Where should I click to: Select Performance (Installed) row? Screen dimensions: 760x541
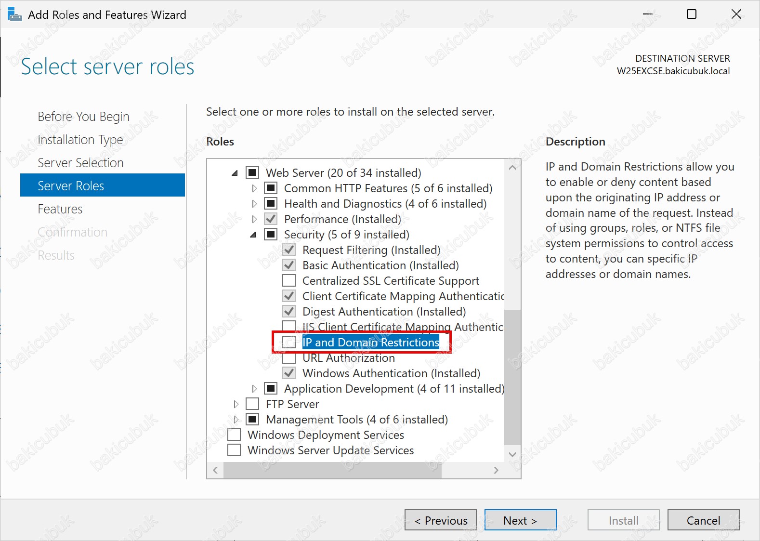point(342,219)
